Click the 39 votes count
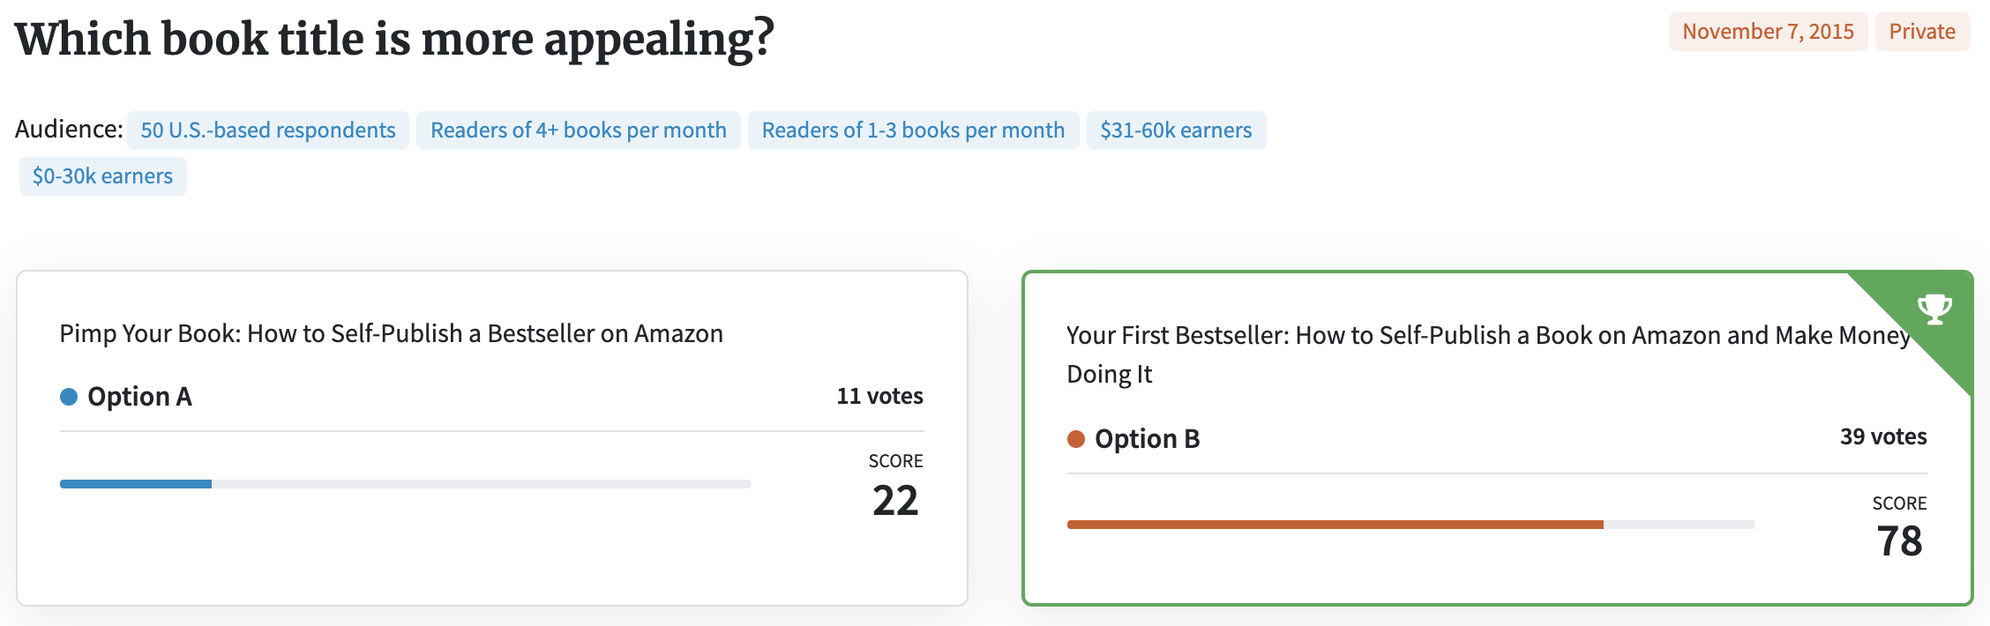 [1883, 436]
